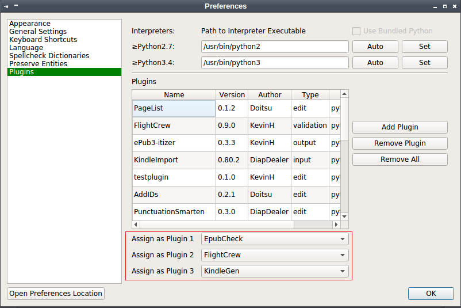Open the Plugin 3 KindleGen dropdown
This screenshot has height=308, width=461.
click(x=275, y=271)
